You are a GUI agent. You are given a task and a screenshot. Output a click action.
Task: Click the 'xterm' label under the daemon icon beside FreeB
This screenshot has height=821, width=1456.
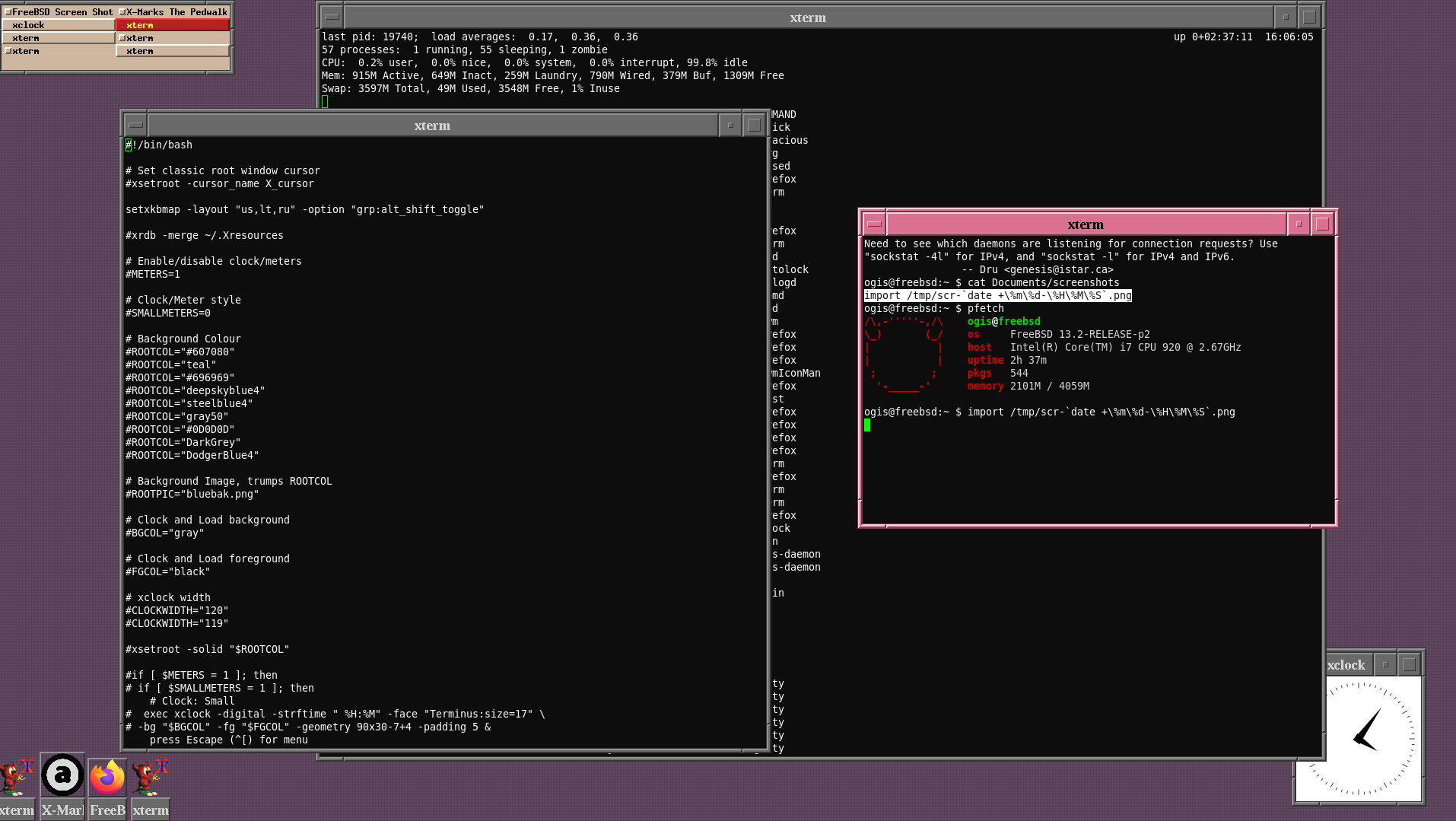coord(151,810)
